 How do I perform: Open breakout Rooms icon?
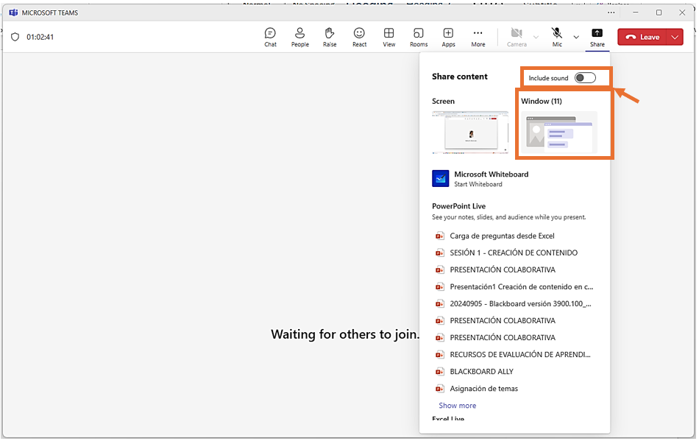click(419, 37)
